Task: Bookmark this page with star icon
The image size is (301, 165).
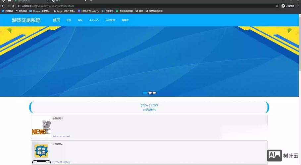Action: (x=277, y=6)
